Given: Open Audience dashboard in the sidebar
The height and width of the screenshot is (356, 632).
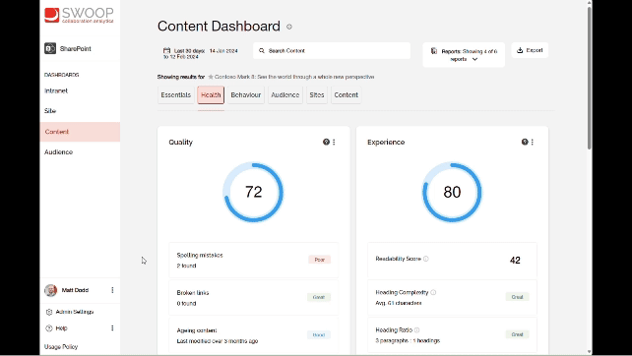Looking at the screenshot, I should 58,152.
